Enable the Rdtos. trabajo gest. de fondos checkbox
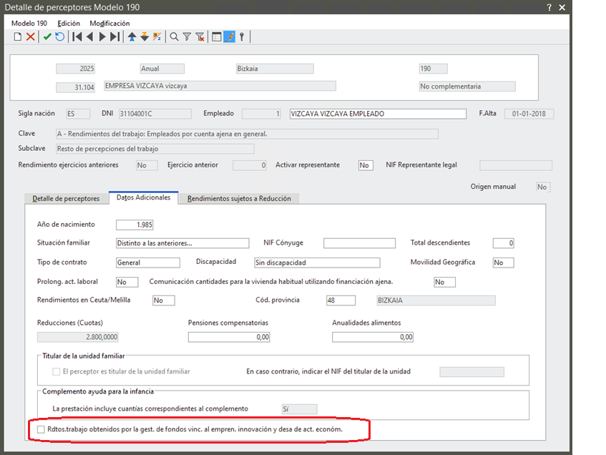Screen dimensions: 606x455 [x=41, y=429]
